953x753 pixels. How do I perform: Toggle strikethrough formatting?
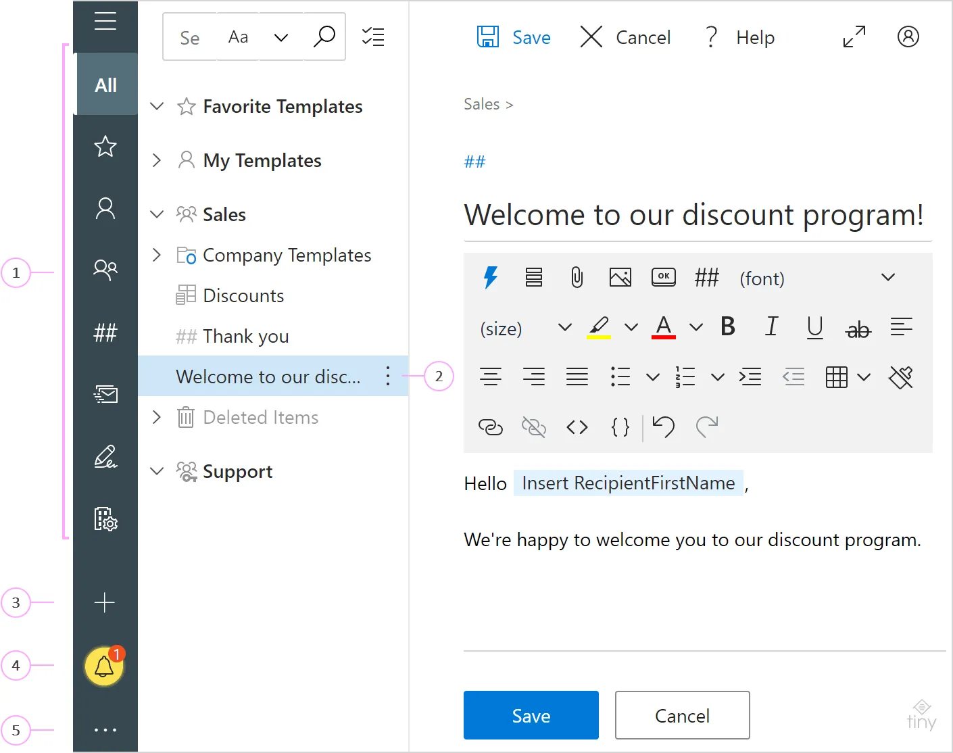858,329
